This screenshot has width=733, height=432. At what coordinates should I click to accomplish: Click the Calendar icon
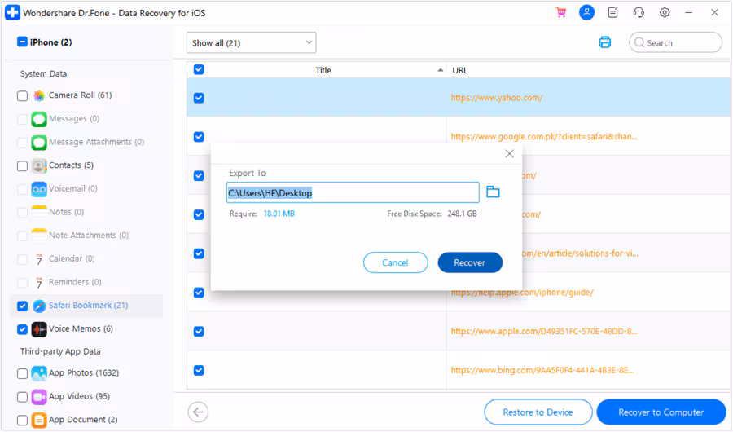(39, 259)
